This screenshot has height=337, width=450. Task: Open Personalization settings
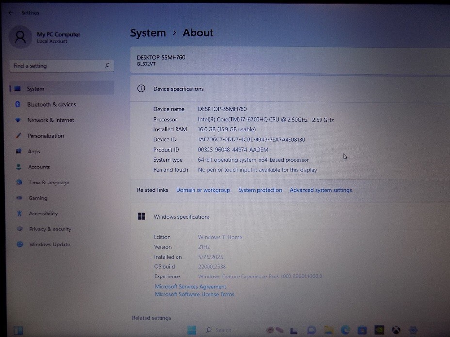coord(46,136)
